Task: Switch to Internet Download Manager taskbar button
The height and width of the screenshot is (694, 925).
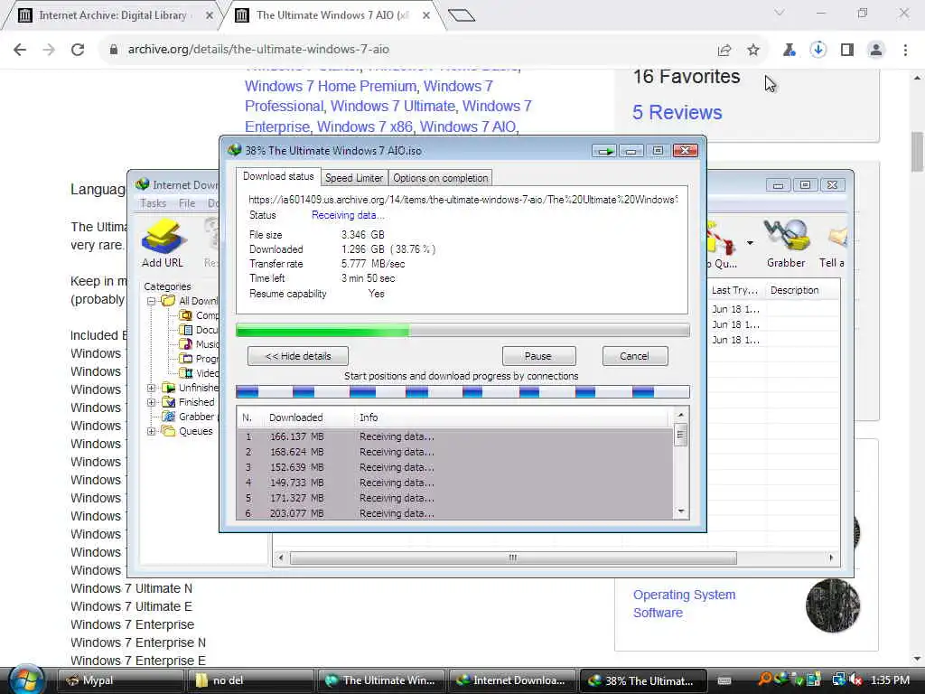Action: [512, 680]
